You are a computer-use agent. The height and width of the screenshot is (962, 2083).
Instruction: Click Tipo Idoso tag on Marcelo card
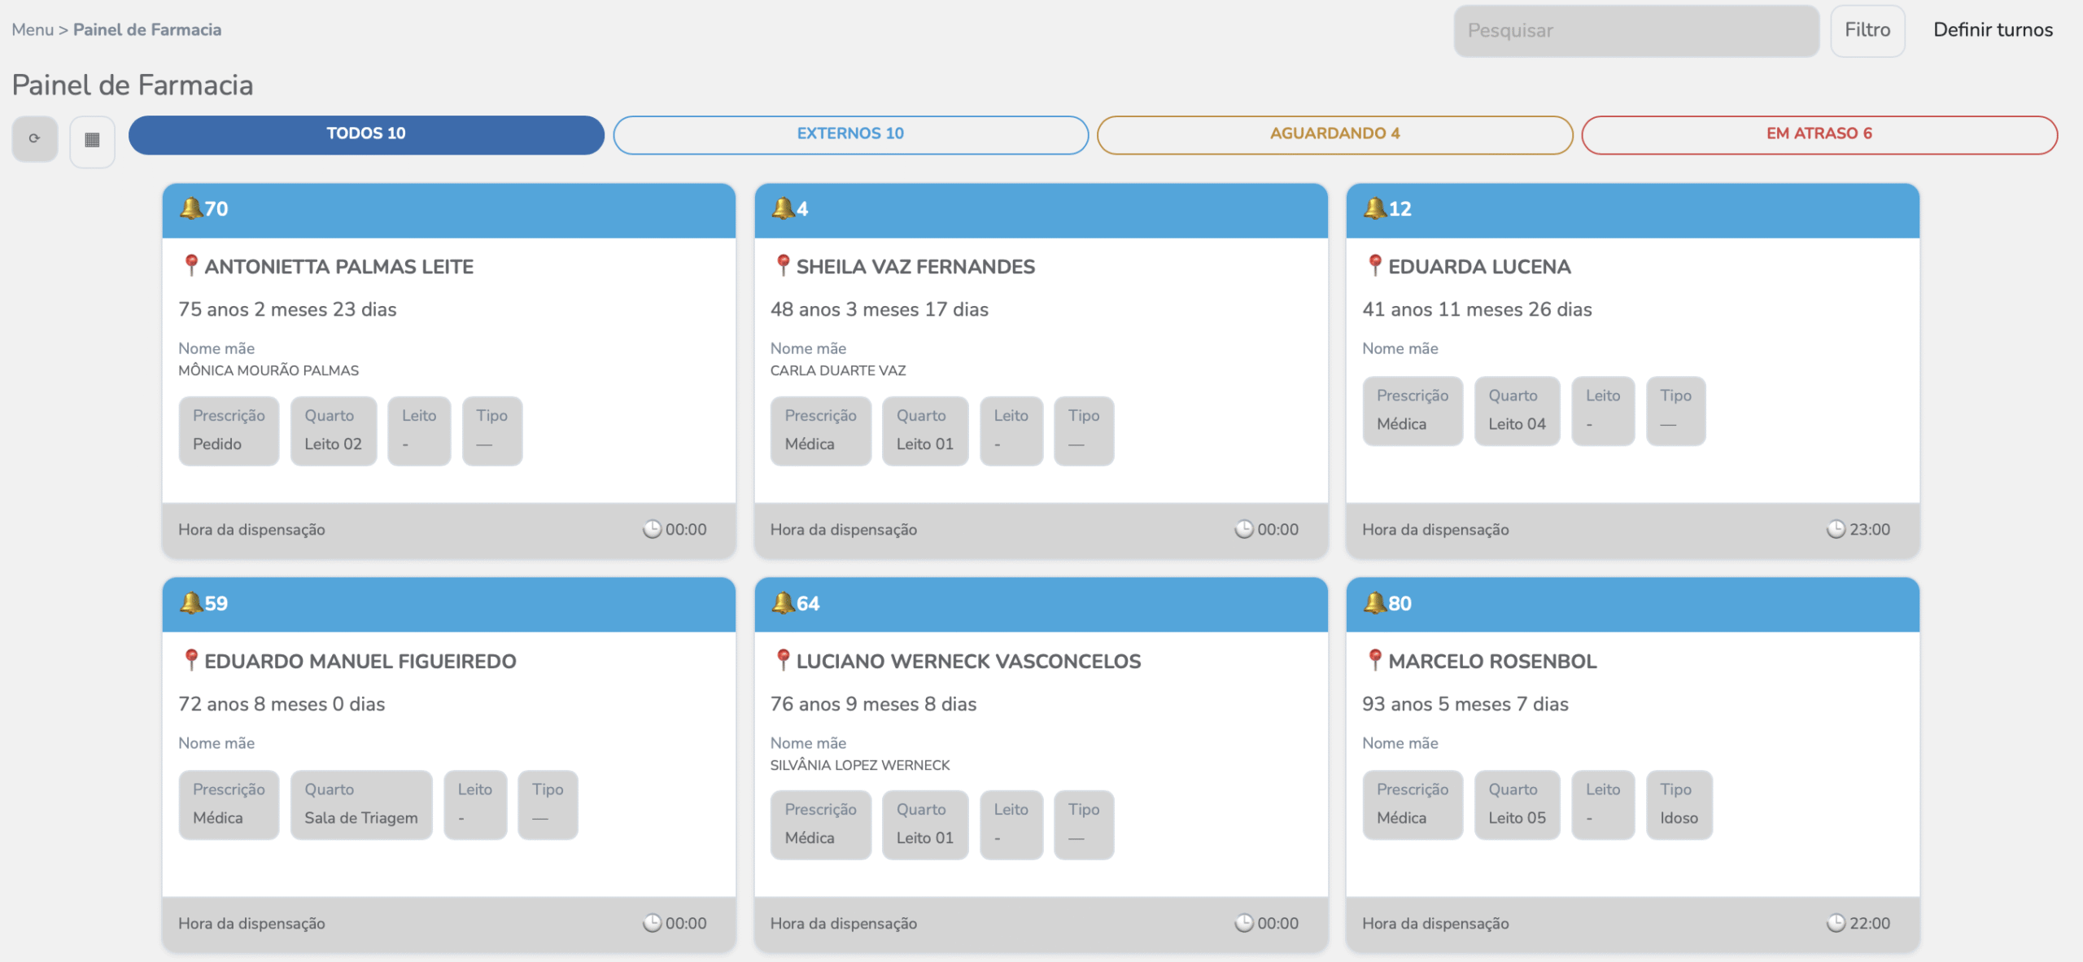(x=1679, y=804)
